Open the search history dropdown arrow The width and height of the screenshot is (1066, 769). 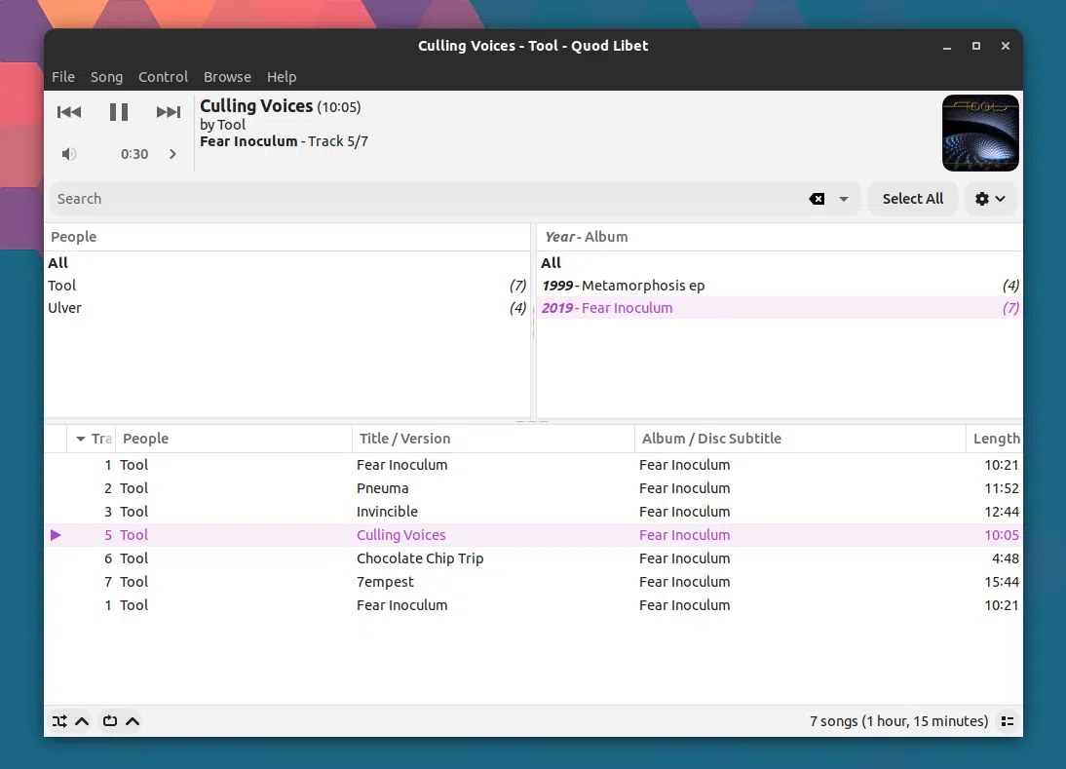(x=844, y=199)
